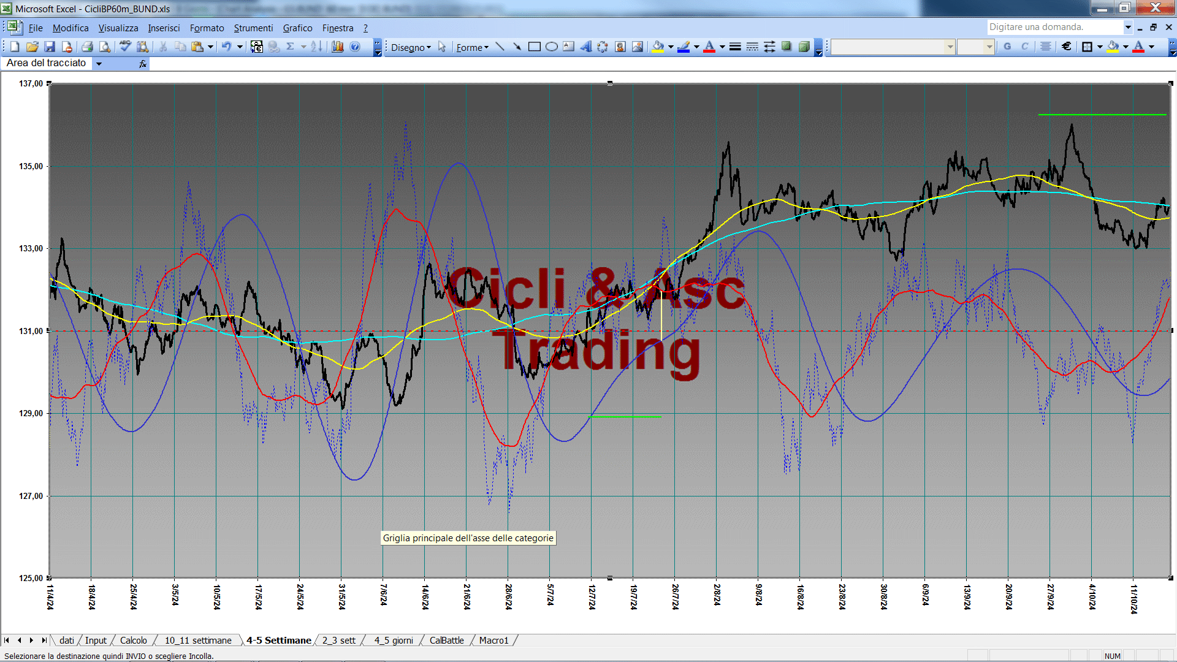The height and width of the screenshot is (662, 1177).
Task: Expand the Borders options arrow
Action: click(x=1100, y=47)
